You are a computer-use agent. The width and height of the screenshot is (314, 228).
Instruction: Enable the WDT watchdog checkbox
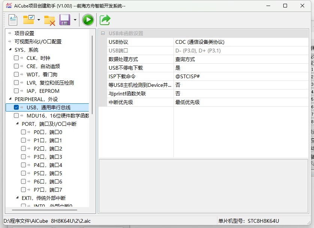click(x=16, y=74)
